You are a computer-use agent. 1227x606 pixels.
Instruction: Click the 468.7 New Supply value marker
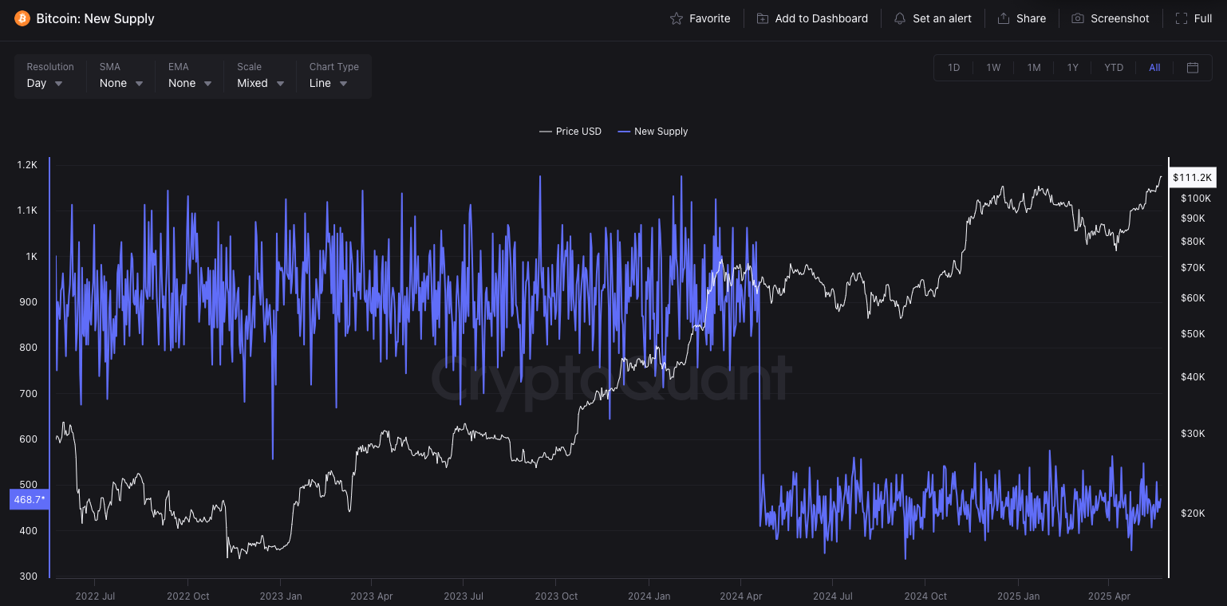30,499
